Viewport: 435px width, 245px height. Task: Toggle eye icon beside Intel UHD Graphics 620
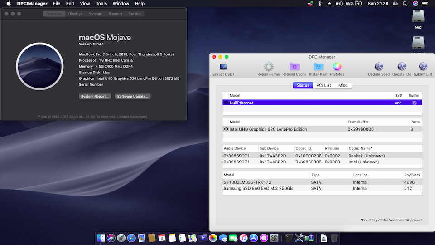pyautogui.click(x=226, y=129)
